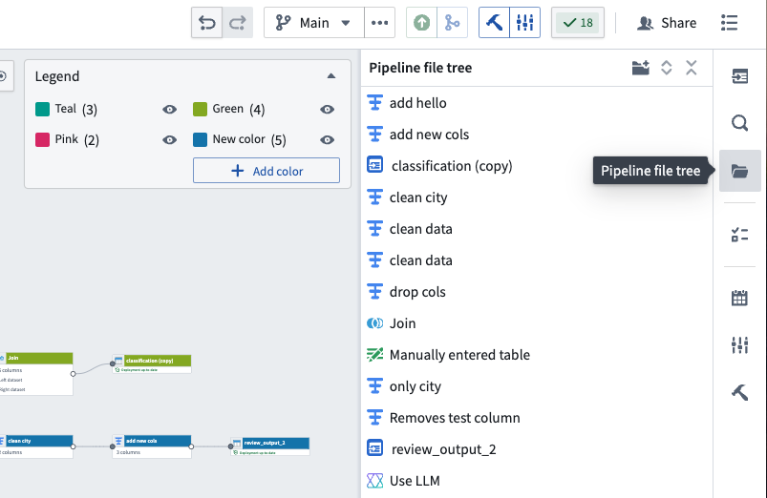This screenshot has width=767, height=498.
Task: Open the Main branch dropdown
Action: [313, 23]
